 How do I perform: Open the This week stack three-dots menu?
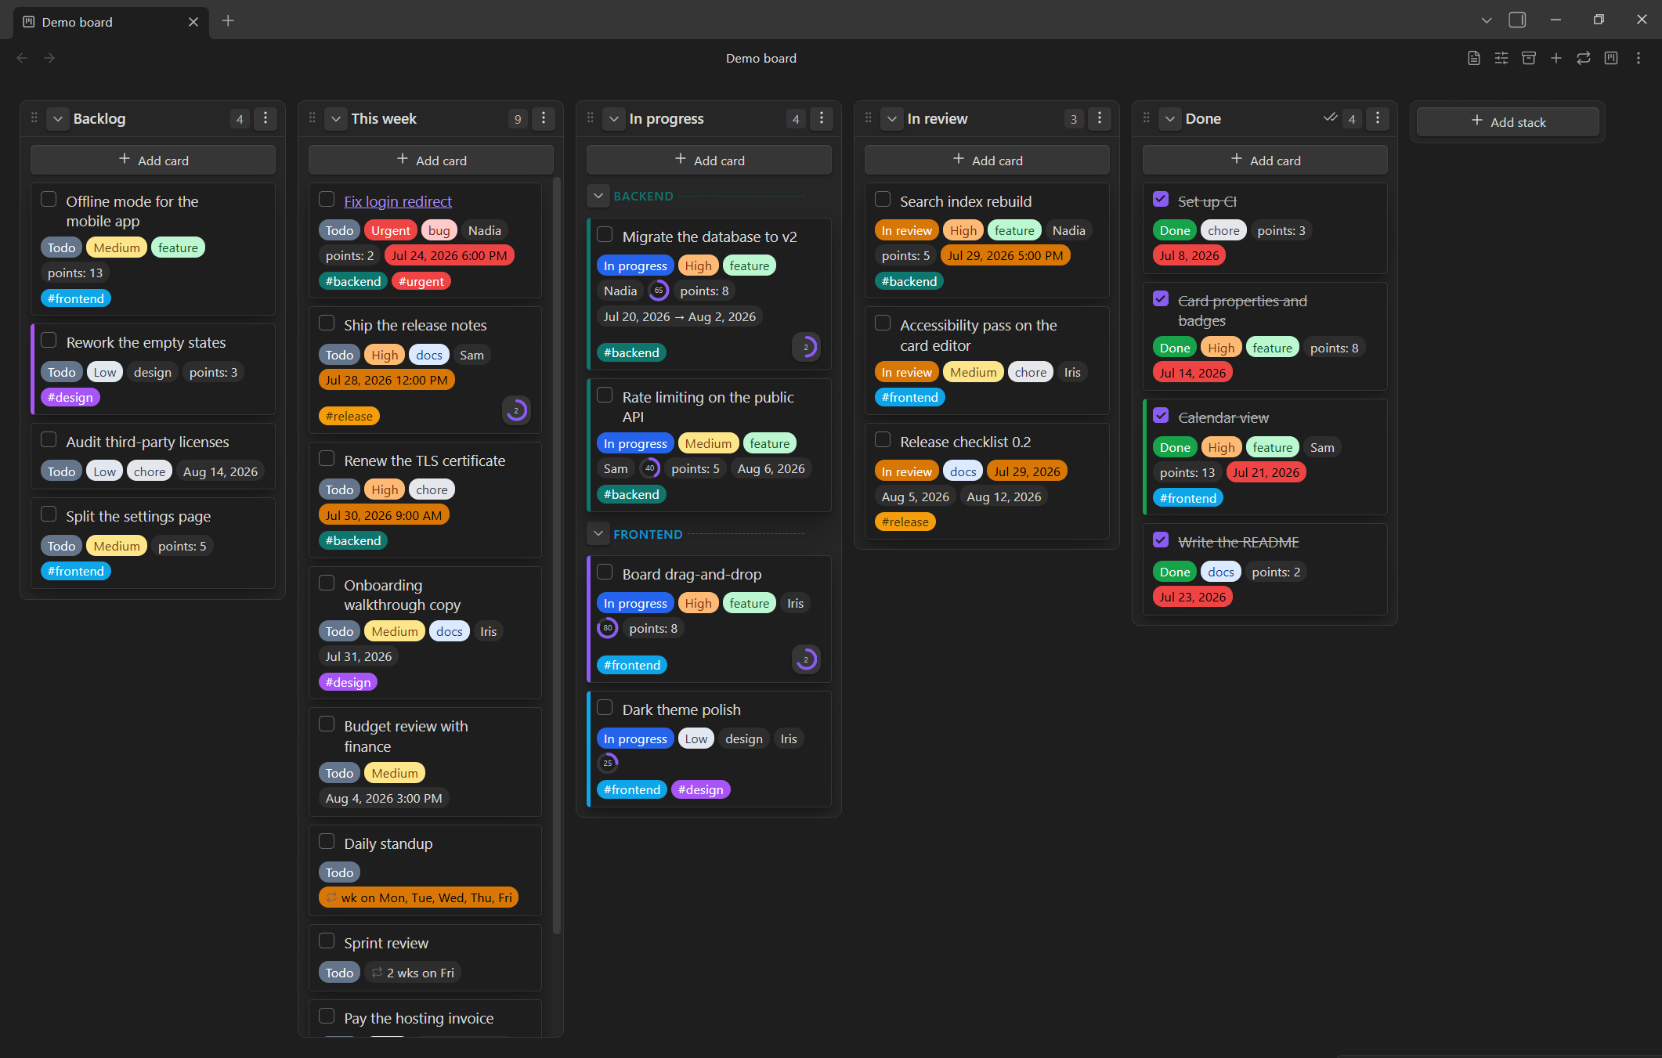tap(544, 118)
